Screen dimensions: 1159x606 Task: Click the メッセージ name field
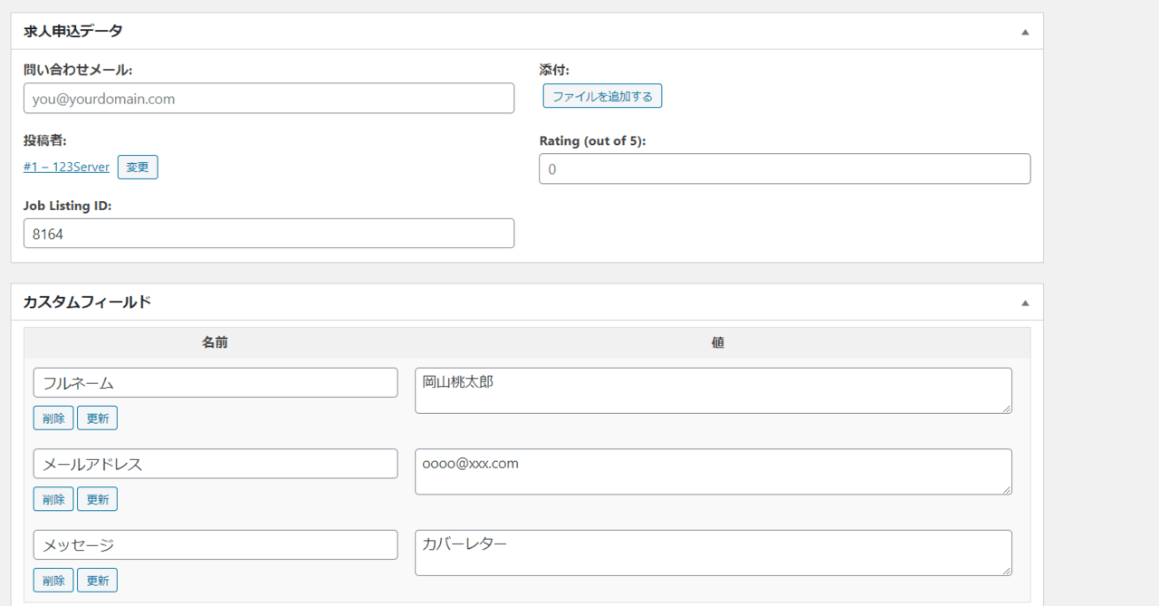(216, 544)
